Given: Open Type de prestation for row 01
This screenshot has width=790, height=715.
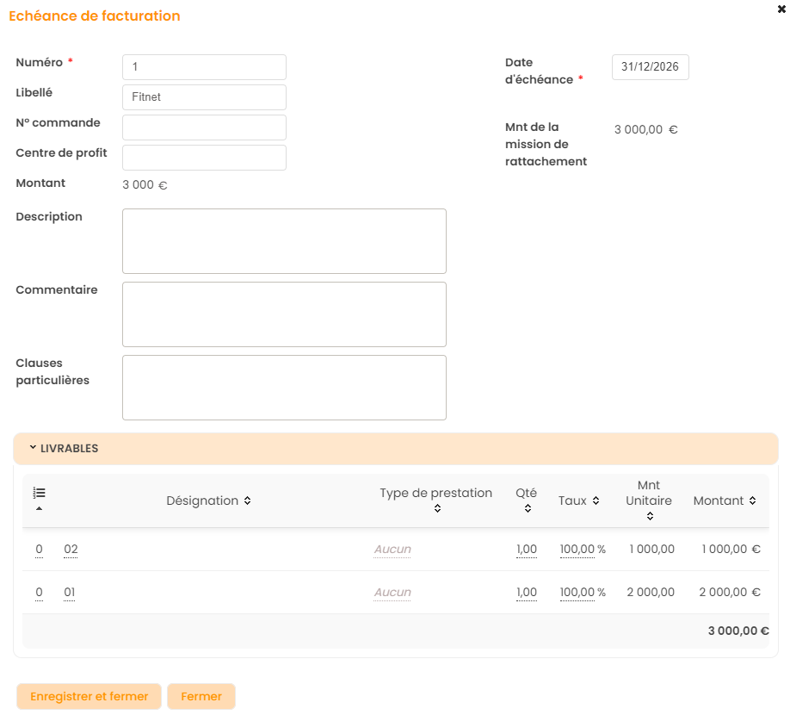Looking at the screenshot, I should (392, 593).
